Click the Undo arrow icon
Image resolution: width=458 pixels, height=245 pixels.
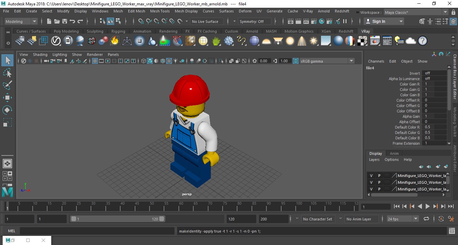(x=72, y=22)
